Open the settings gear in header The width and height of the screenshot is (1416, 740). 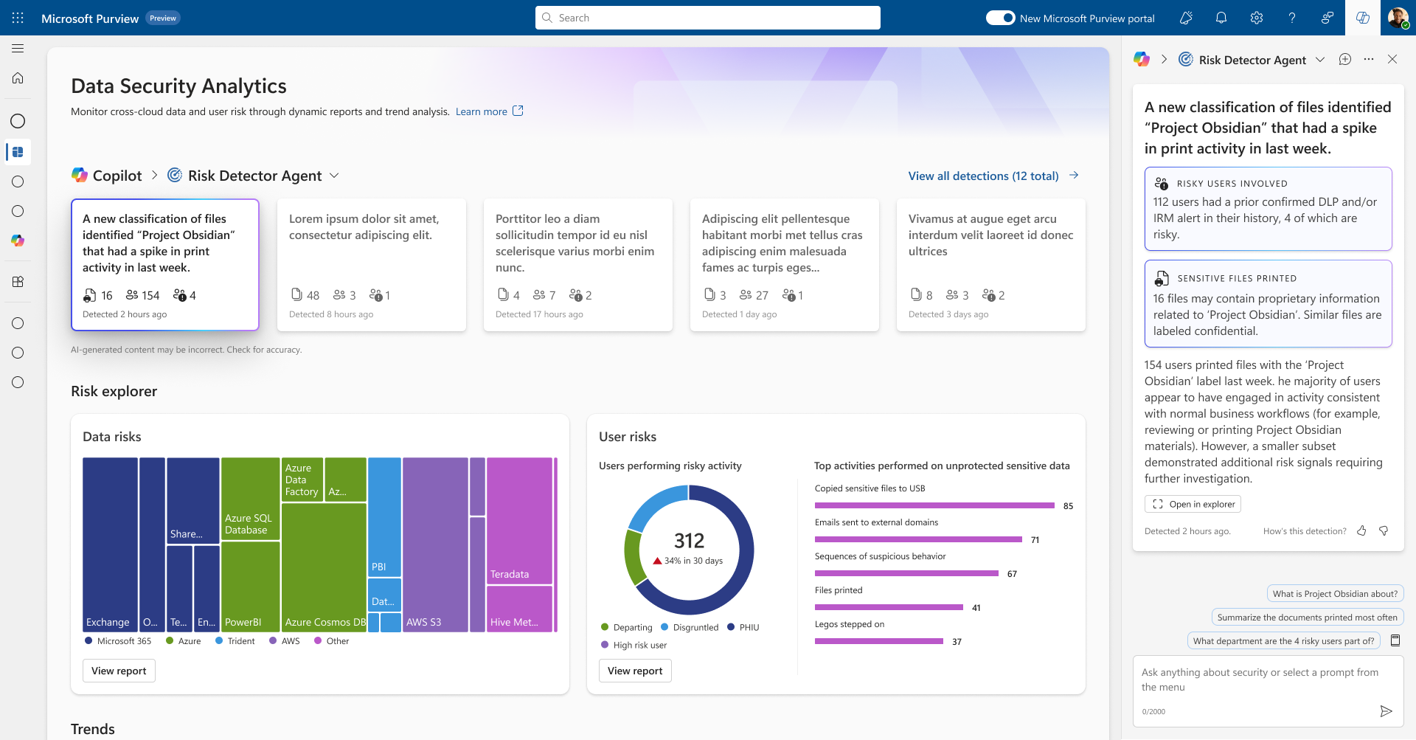pos(1257,18)
